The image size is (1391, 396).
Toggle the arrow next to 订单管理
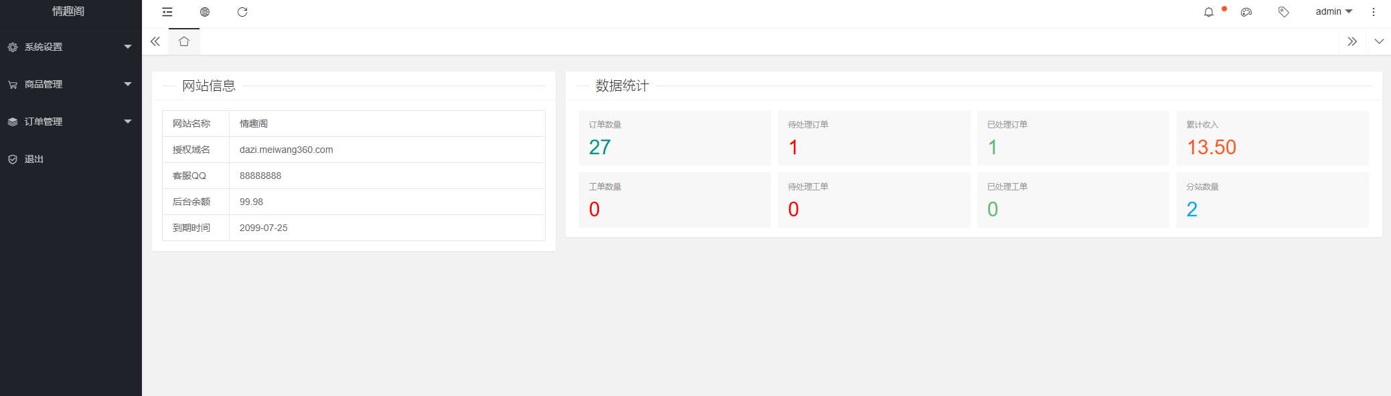coord(128,122)
